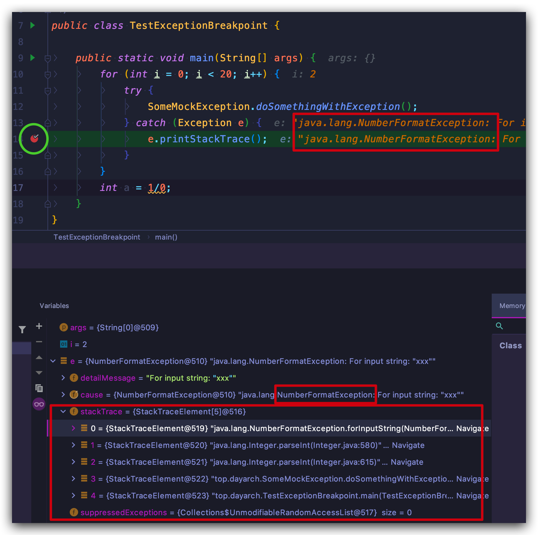Remove watch with the minus icon
The image size is (538, 535).
[39, 342]
